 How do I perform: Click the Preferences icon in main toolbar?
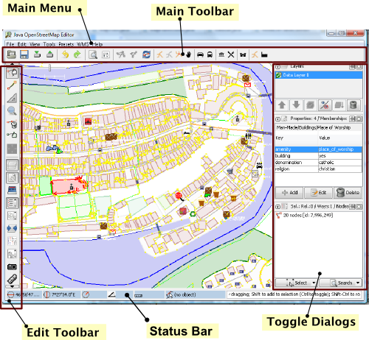106,54
